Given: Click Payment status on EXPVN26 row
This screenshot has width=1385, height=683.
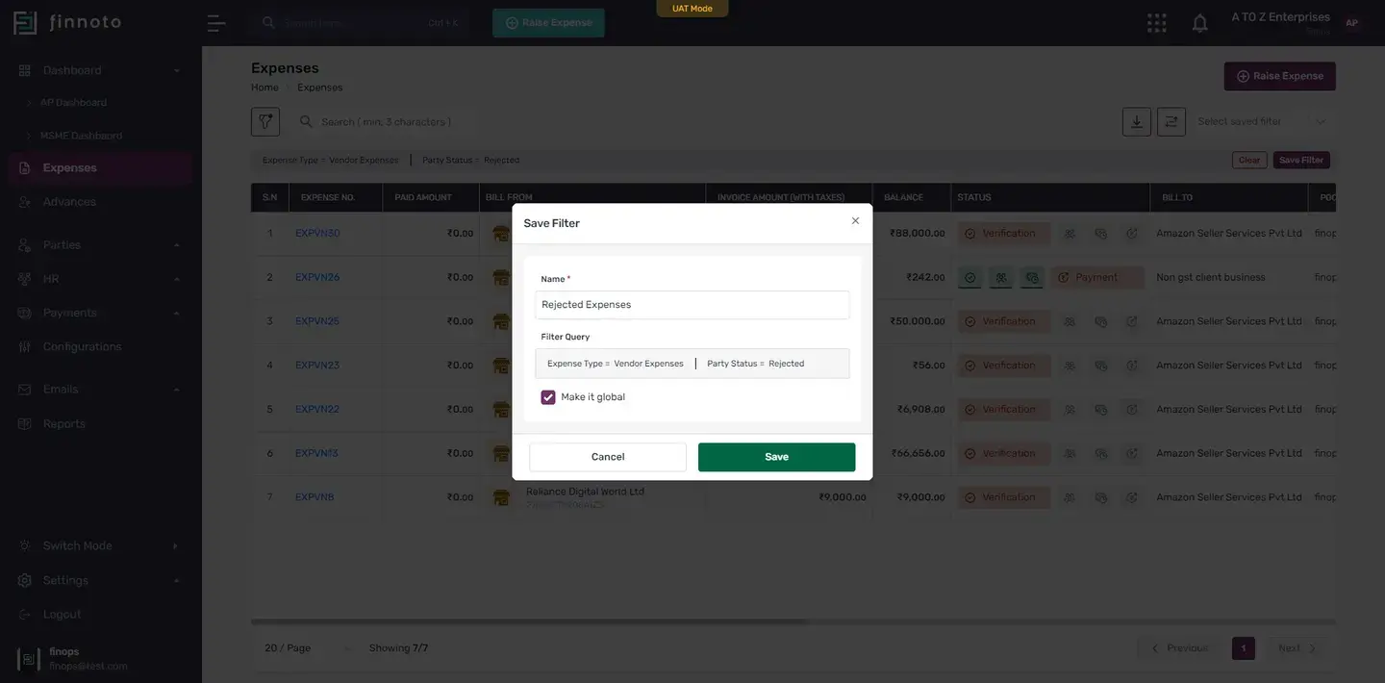Looking at the screenshot, I should (x=1097, y=277).
